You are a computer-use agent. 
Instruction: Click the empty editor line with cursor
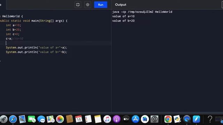point(55,43)
